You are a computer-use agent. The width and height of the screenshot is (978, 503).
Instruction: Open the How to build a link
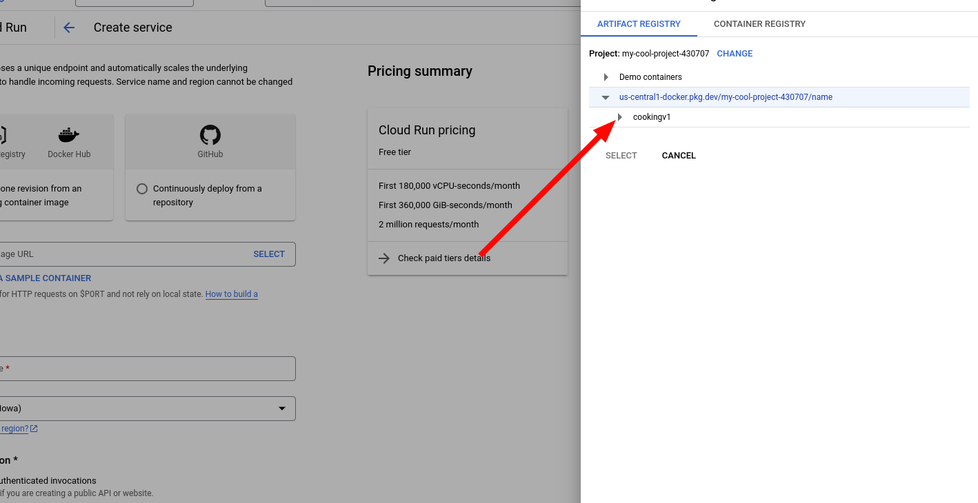[x=232, y=294]
